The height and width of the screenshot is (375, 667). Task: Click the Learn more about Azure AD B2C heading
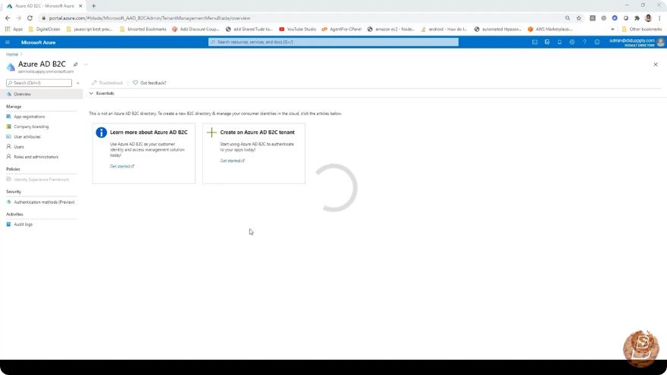click(x=149, y=133)
